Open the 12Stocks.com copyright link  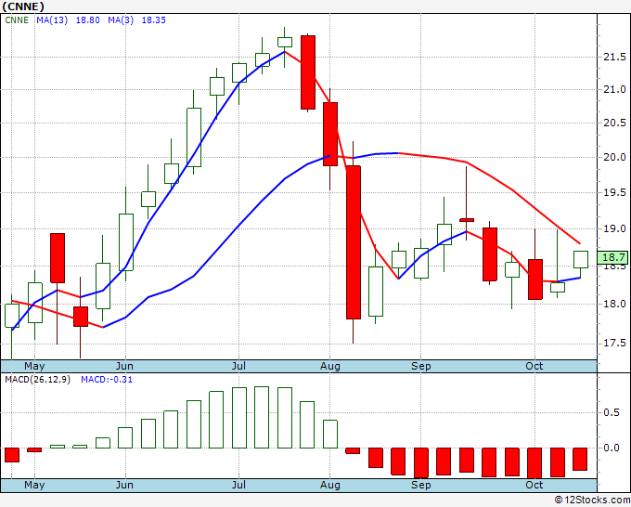tap(592, 500)
